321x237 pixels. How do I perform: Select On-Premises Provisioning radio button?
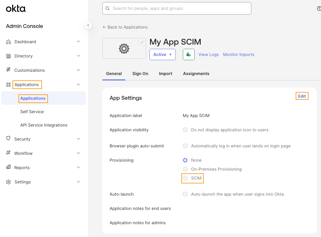tap(185, 169)
